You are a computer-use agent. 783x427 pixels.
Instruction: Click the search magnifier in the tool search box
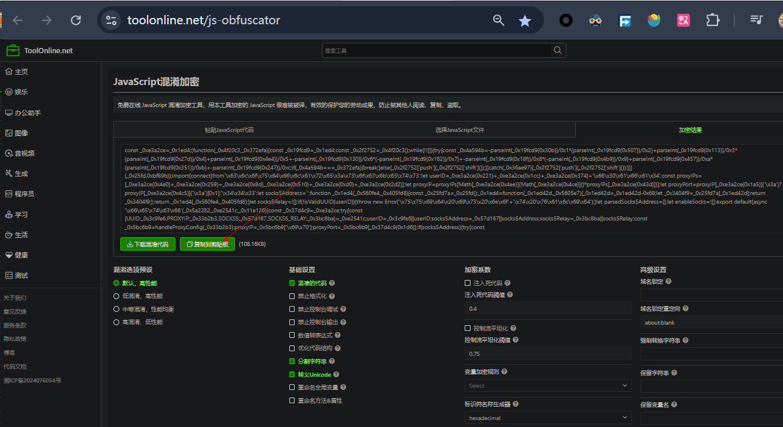(557, 50)
